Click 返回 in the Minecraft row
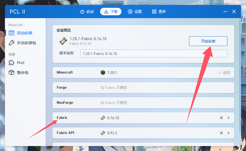 tap(224, 72)
